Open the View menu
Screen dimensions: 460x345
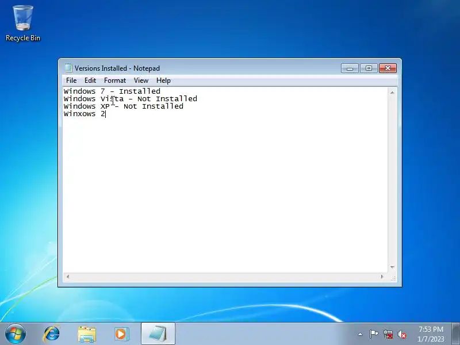(x=141, y=80)
